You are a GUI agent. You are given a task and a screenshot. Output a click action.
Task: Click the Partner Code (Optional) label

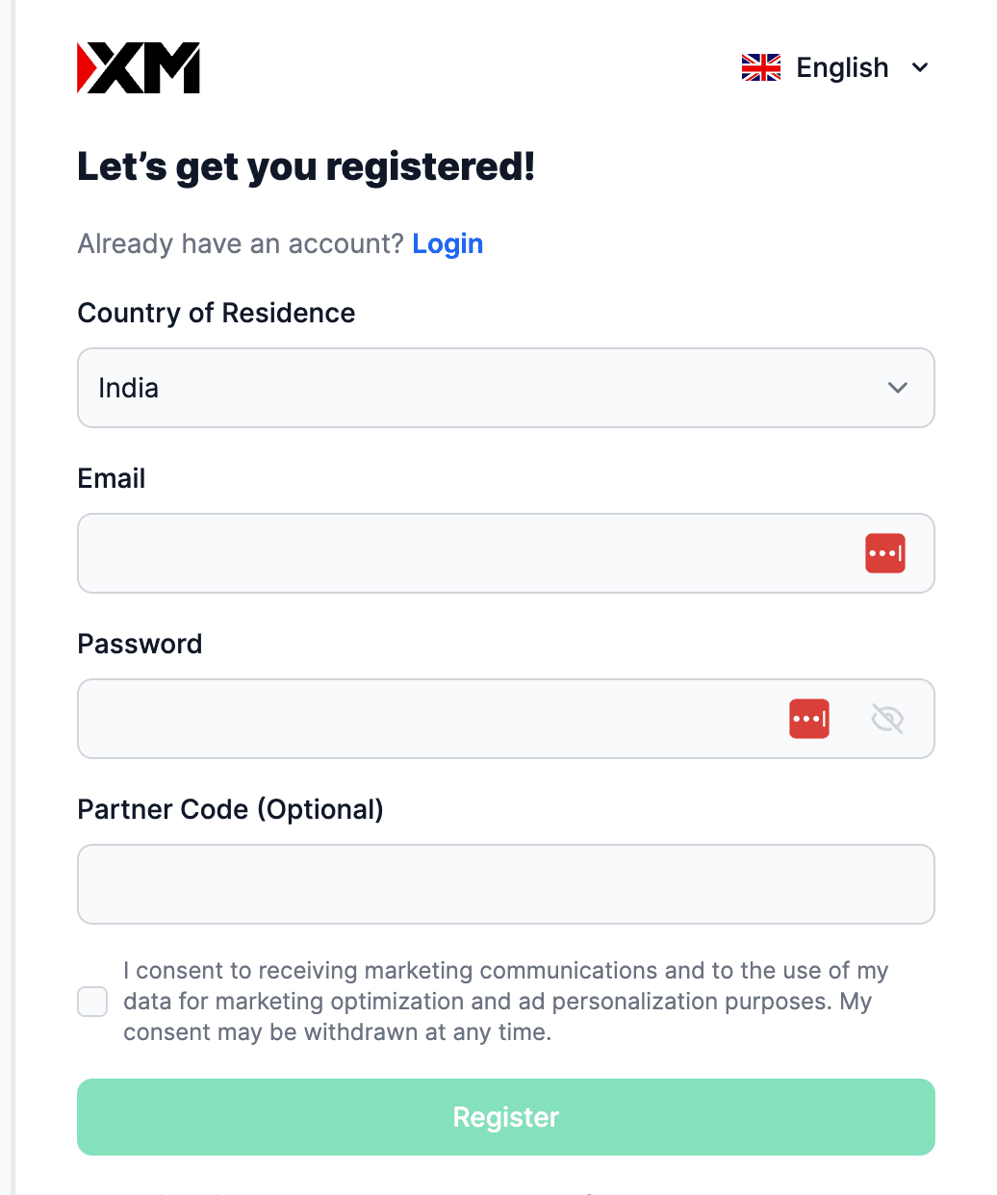[230, 809]
